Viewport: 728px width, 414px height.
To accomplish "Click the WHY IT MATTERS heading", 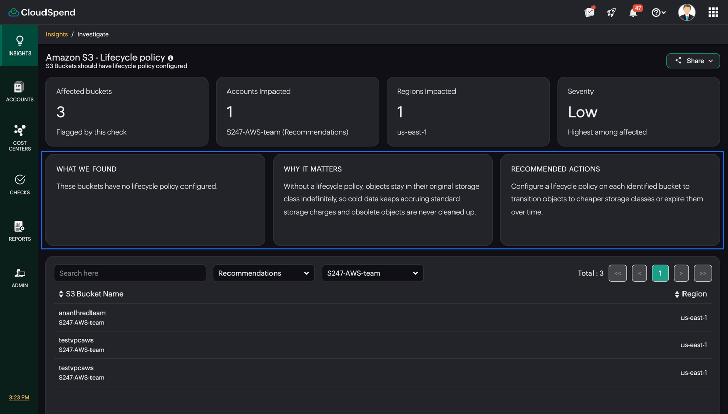I will point(312,169).
